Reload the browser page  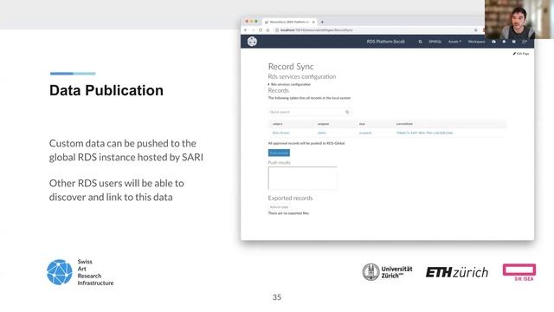[261, 30]
